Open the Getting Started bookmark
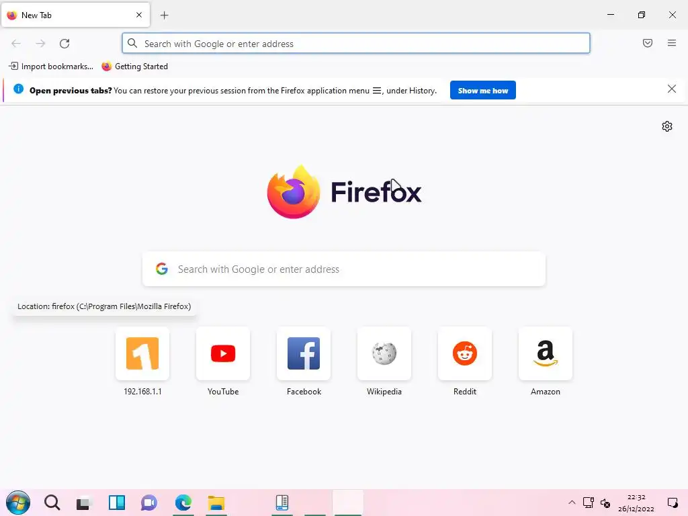 [x=134, y=67]
